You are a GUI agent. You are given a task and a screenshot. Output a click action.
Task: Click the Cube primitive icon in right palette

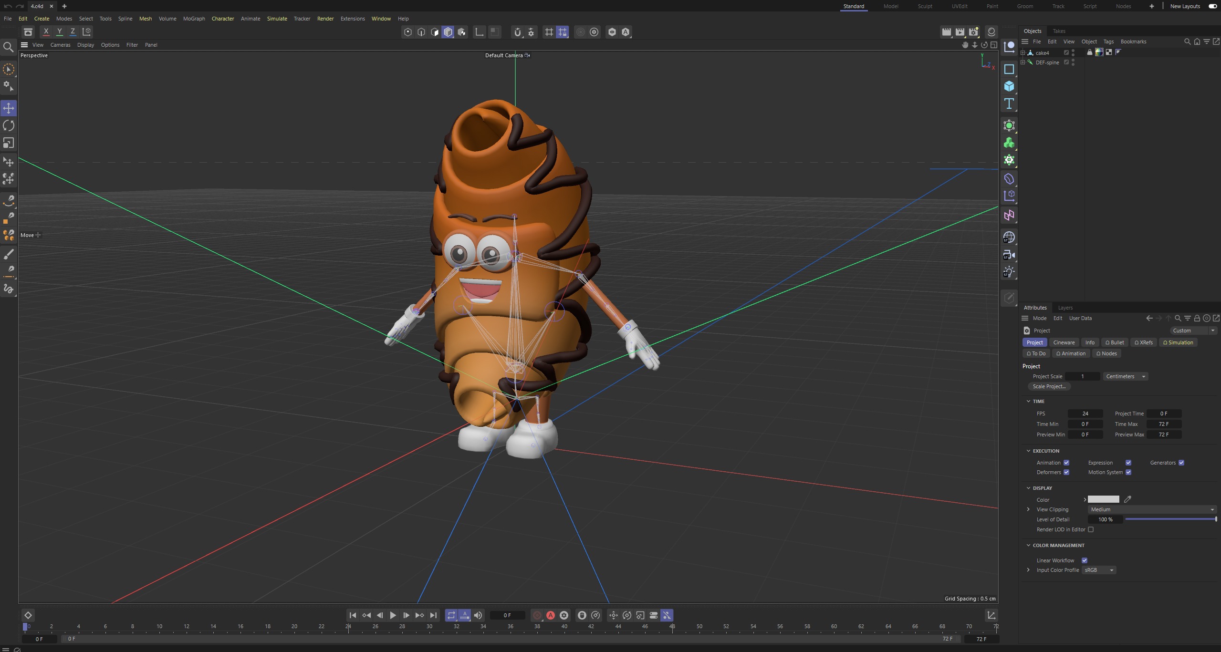[x=1009, y=86]
